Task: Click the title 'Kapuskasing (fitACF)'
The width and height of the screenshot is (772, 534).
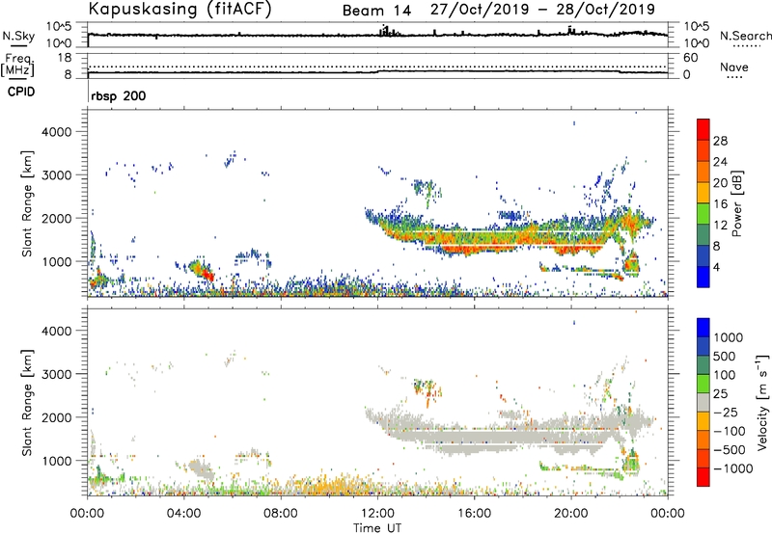Action: click(179, 9)
